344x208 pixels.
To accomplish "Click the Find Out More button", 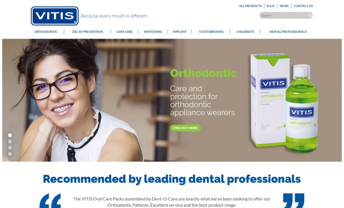I will (185, 128).
